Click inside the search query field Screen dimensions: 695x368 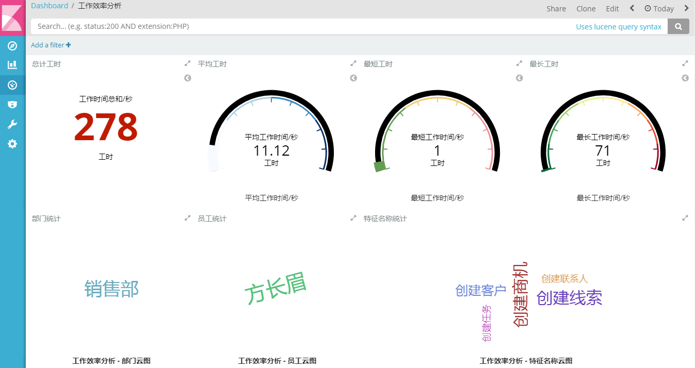pyautogui.click(x=299, y=26)
